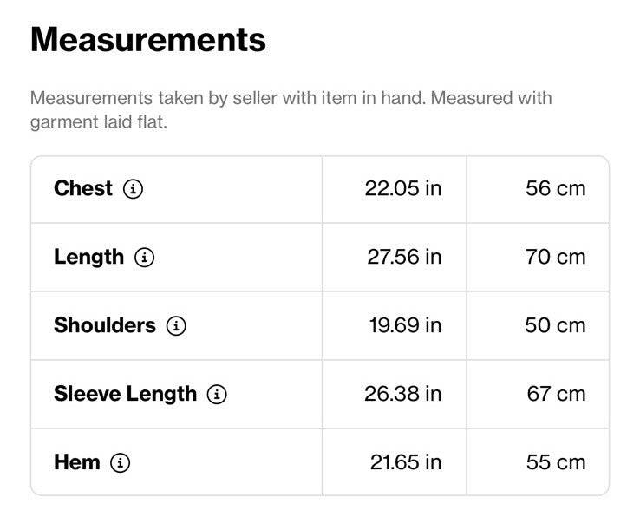The image size is (640, 530).
Task: Click the info icon next to Chest
Action: click(133, 189)
